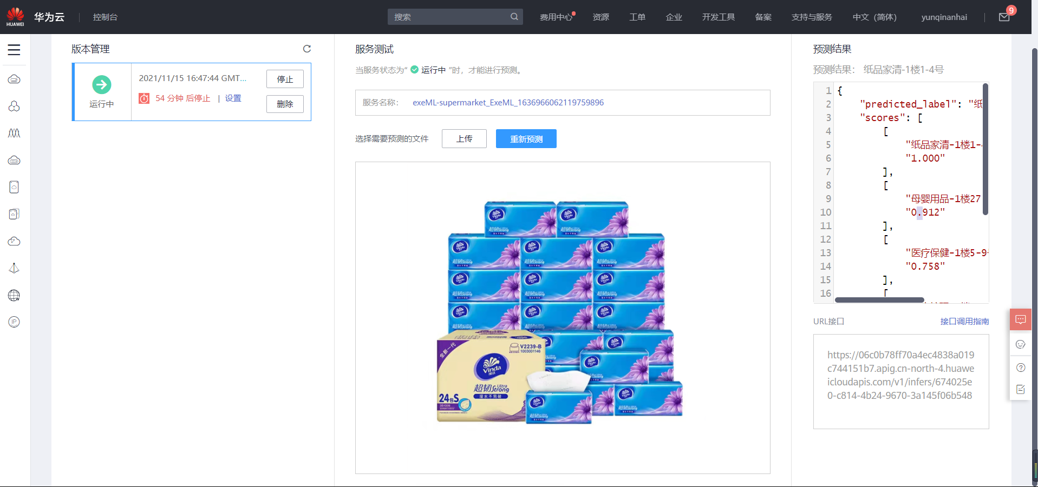This screenshot has height=487, width=1038.
Task: Open the cloud-with-arrow sidebar icon
Action: pyautogui.click(x=14, y=241)
